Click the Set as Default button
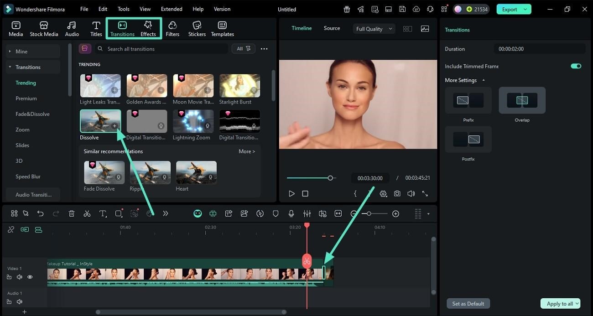593x316 pixels. tap(468, 303)
